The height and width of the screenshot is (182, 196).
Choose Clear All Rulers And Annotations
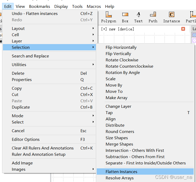coord(49,148)
